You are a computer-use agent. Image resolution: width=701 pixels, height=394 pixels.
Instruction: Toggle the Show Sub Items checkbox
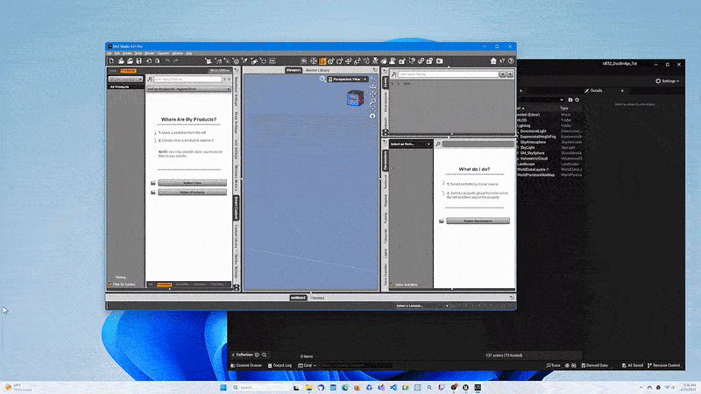coord(392,285)
